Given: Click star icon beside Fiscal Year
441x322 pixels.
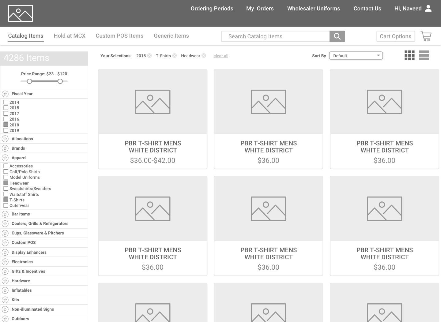Looking at the screenshot, I should click(x=5, y=94).
